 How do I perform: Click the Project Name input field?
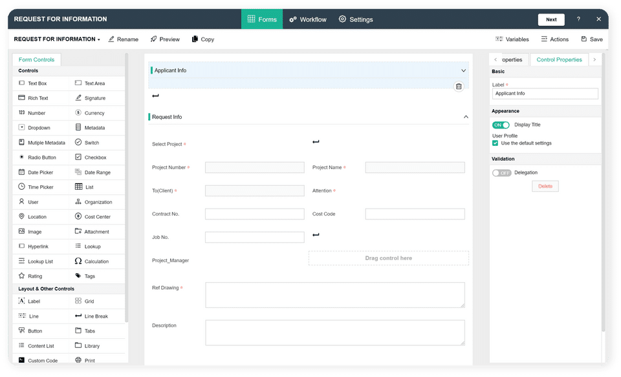[x=415, y=168]
